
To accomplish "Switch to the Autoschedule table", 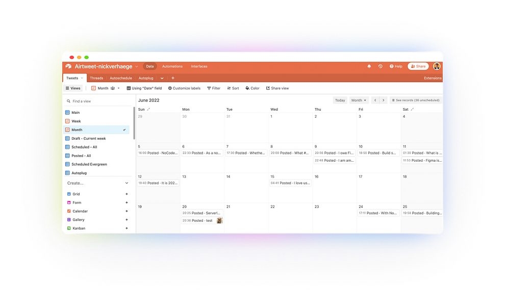I will (x=121, y=78).
